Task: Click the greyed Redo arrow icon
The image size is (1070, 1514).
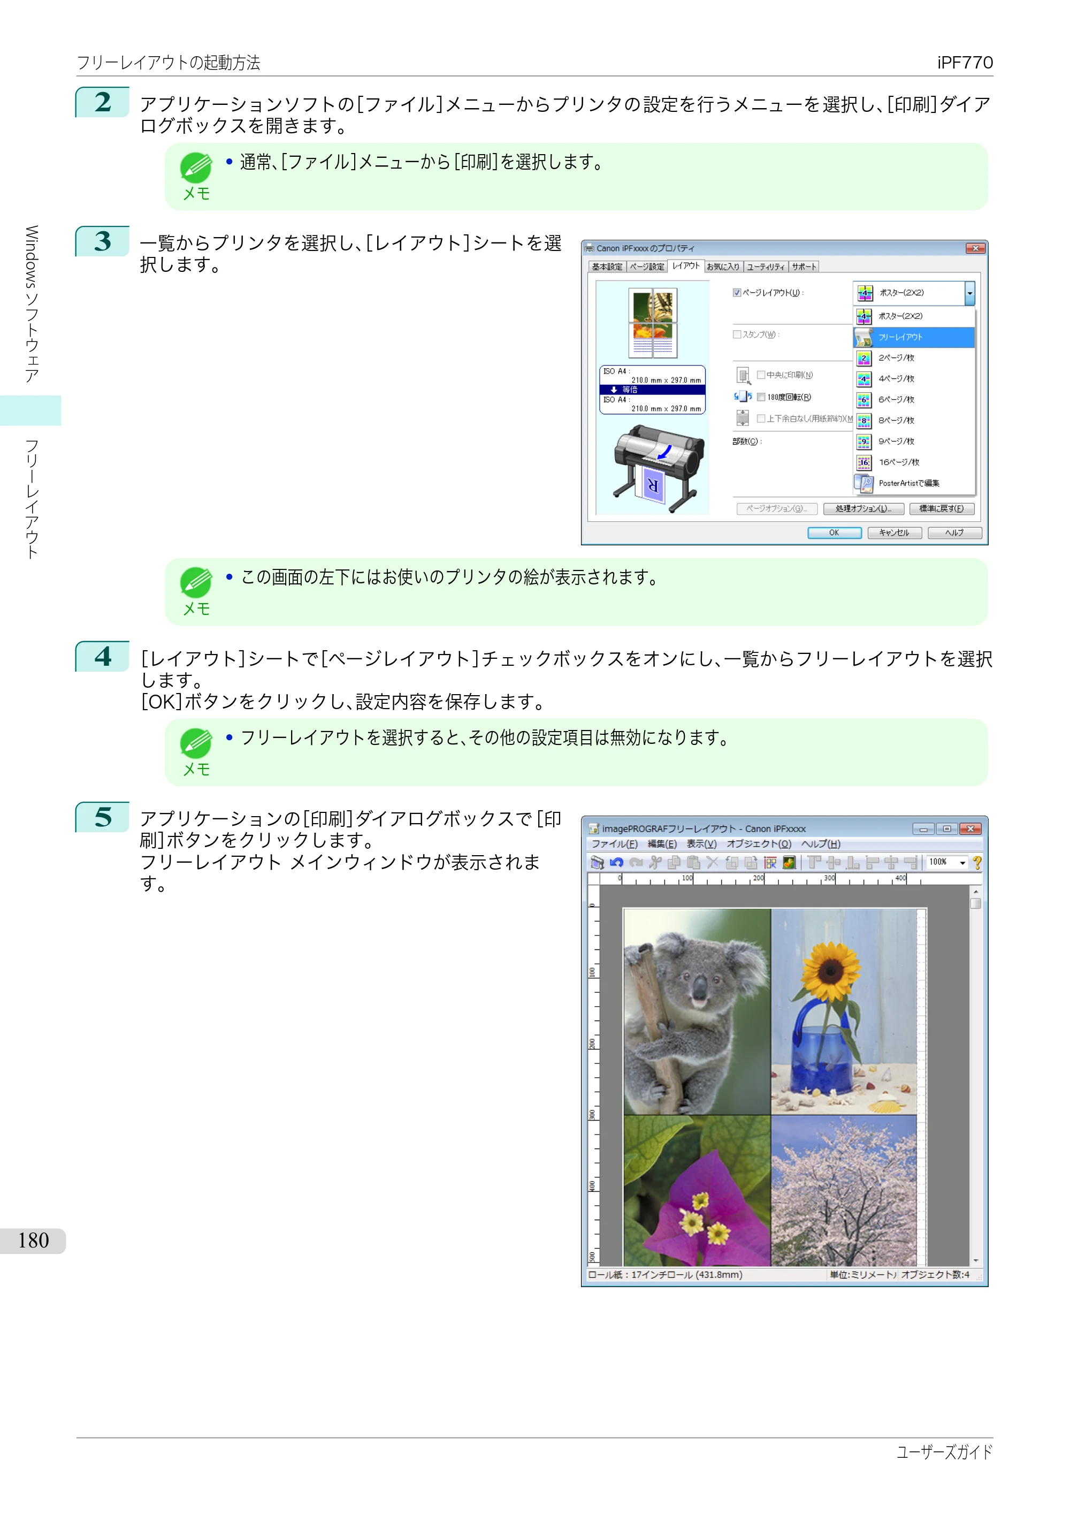Action: pyautogui.click(x=636, y=863)
